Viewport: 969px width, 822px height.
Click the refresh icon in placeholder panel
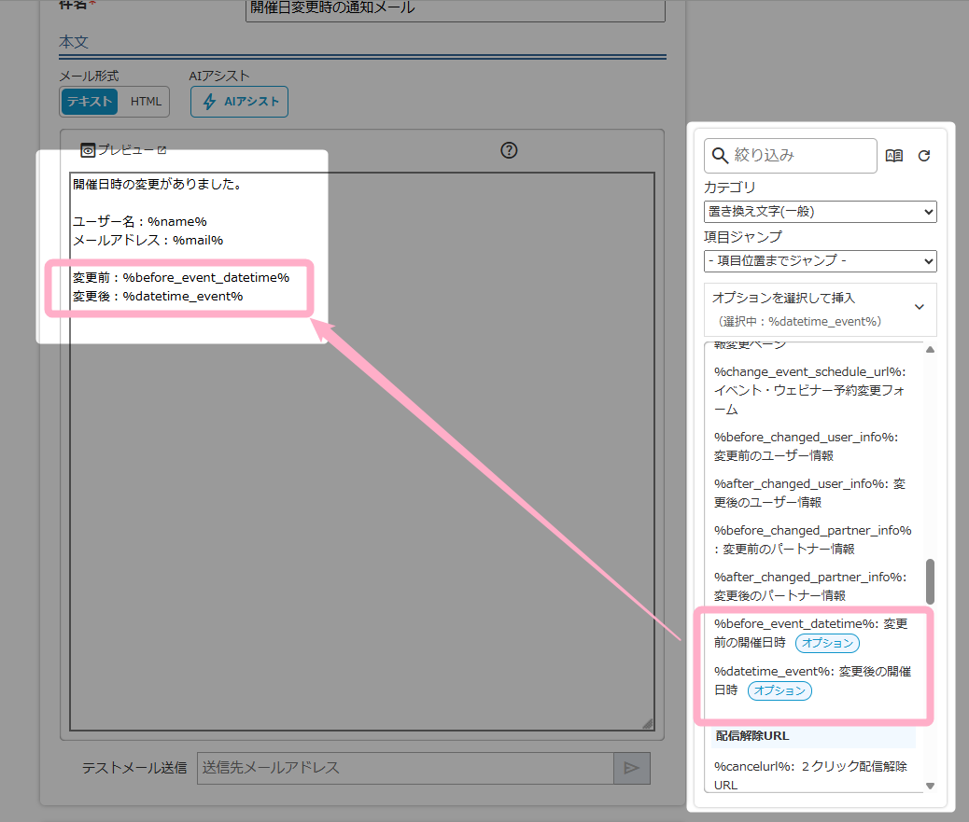click(924, 156)
